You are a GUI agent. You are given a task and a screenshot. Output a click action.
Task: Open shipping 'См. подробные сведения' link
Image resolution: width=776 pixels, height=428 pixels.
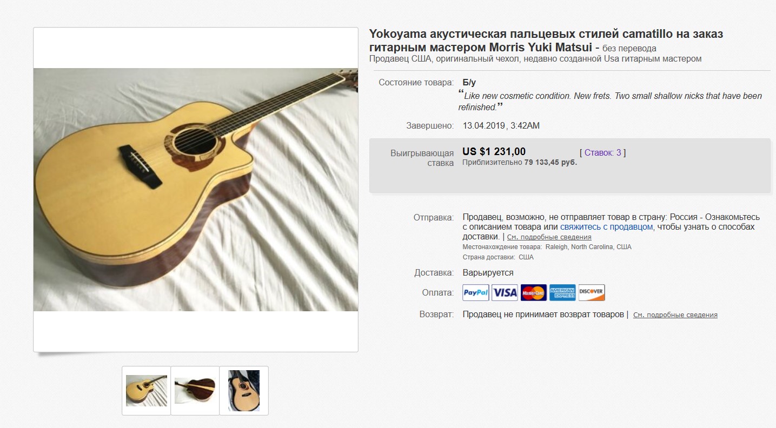(x=549, y=237)
